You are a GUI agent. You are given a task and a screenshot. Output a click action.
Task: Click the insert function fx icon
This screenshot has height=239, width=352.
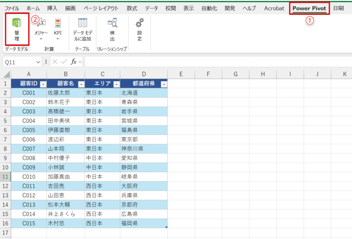point(74,62)
